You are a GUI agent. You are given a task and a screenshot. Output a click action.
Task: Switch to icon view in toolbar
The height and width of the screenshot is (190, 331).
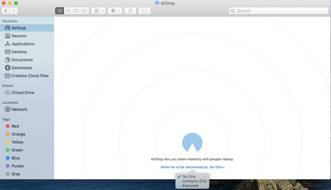59,11
